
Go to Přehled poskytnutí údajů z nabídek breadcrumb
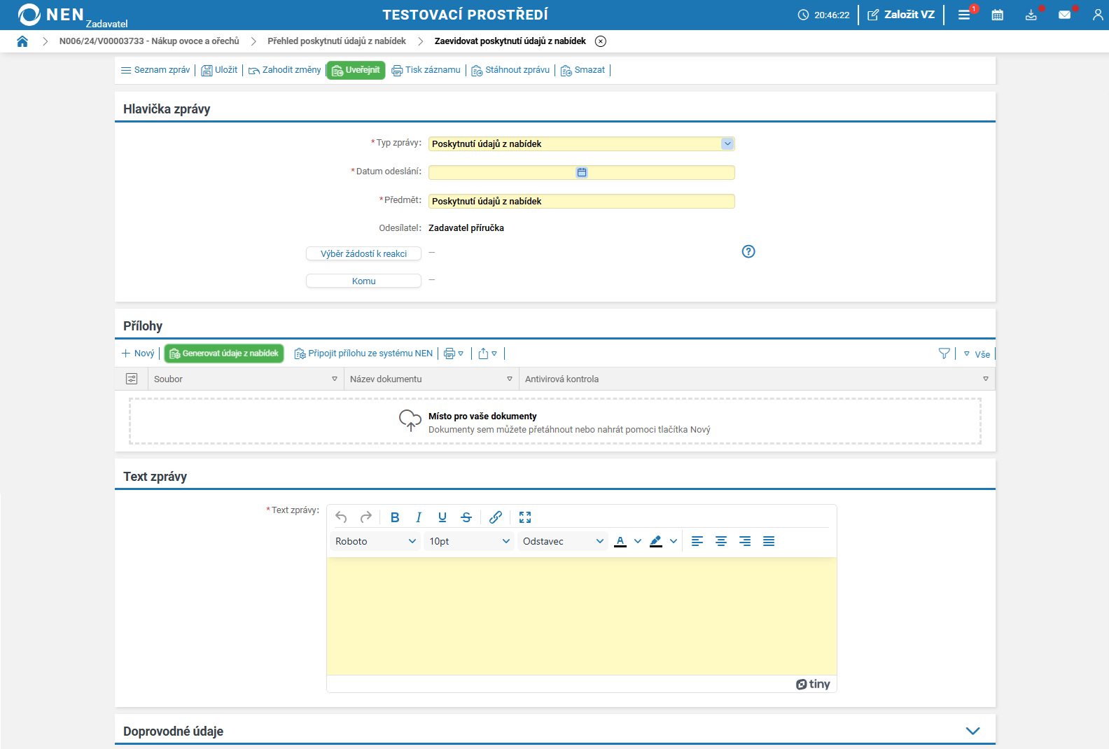click(337, 41)
